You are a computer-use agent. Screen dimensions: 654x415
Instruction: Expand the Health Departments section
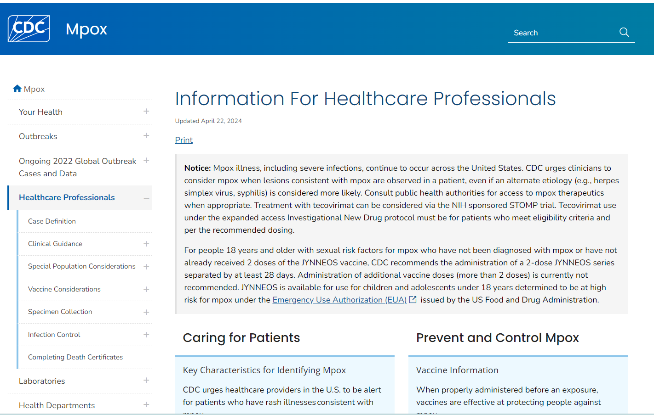[146, 404]
